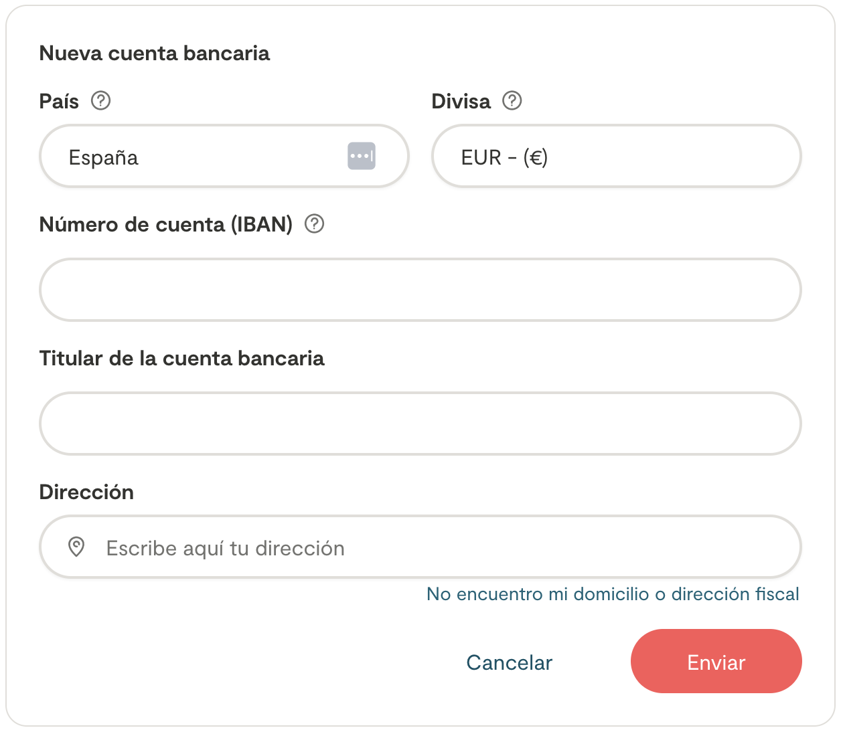841x732 pixels.
Task: Focus the Número de cuenta (IBAN) input
Action: click(x=420, y=290)
